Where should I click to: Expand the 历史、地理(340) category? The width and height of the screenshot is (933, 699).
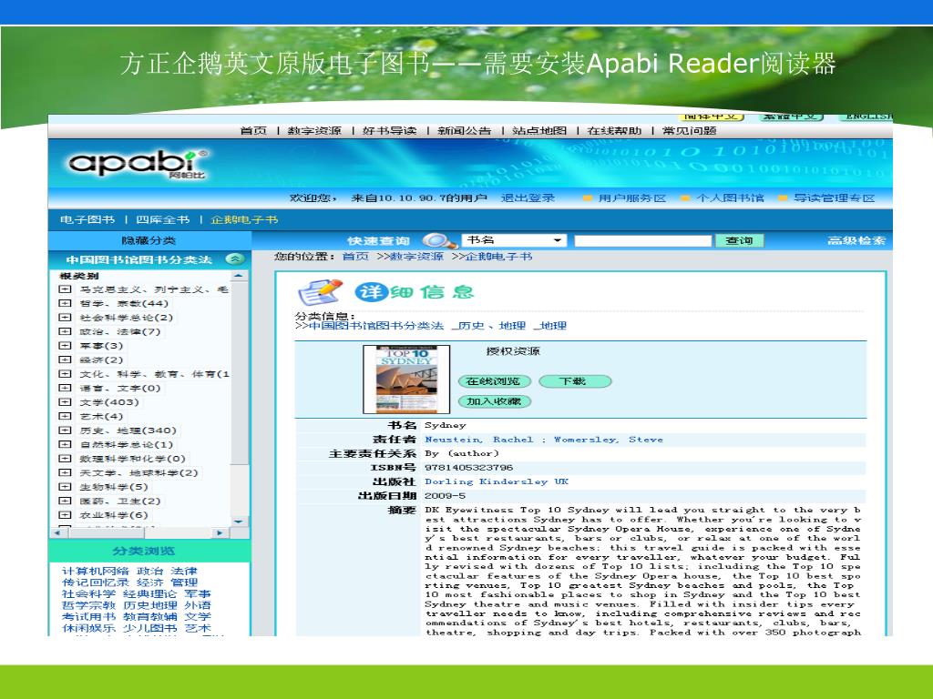point(65,431)
